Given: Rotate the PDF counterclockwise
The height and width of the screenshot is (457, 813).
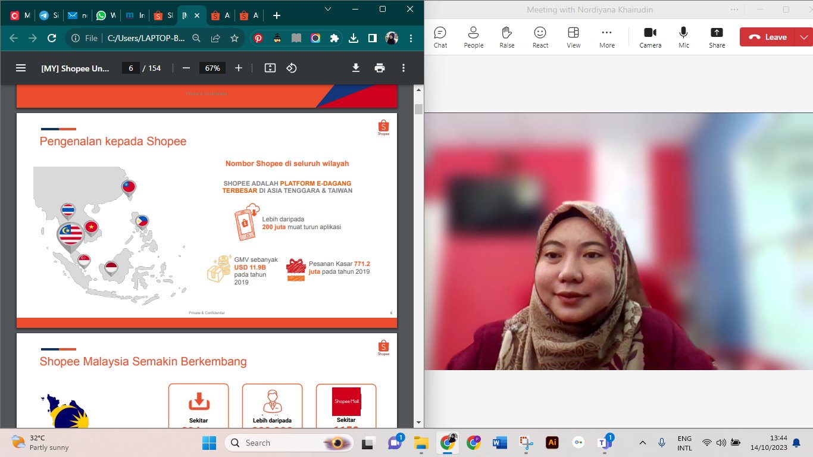Looking at the screenshot, I should (291, 68).
